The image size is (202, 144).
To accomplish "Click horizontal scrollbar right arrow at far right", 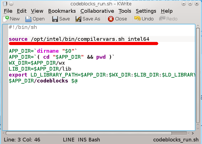I will [193, 134].
